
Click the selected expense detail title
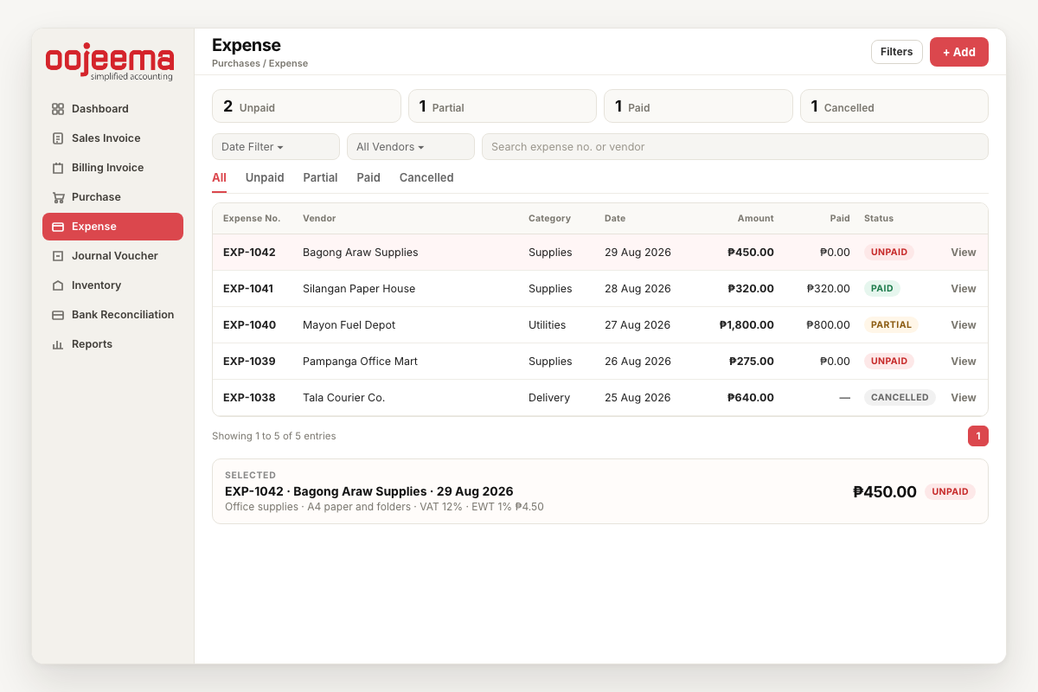[x=369, y=491]
